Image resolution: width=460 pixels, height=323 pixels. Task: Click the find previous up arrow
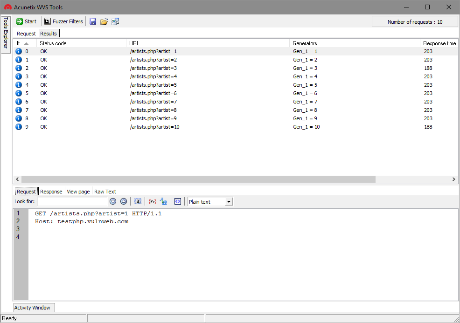coord(124,201)
